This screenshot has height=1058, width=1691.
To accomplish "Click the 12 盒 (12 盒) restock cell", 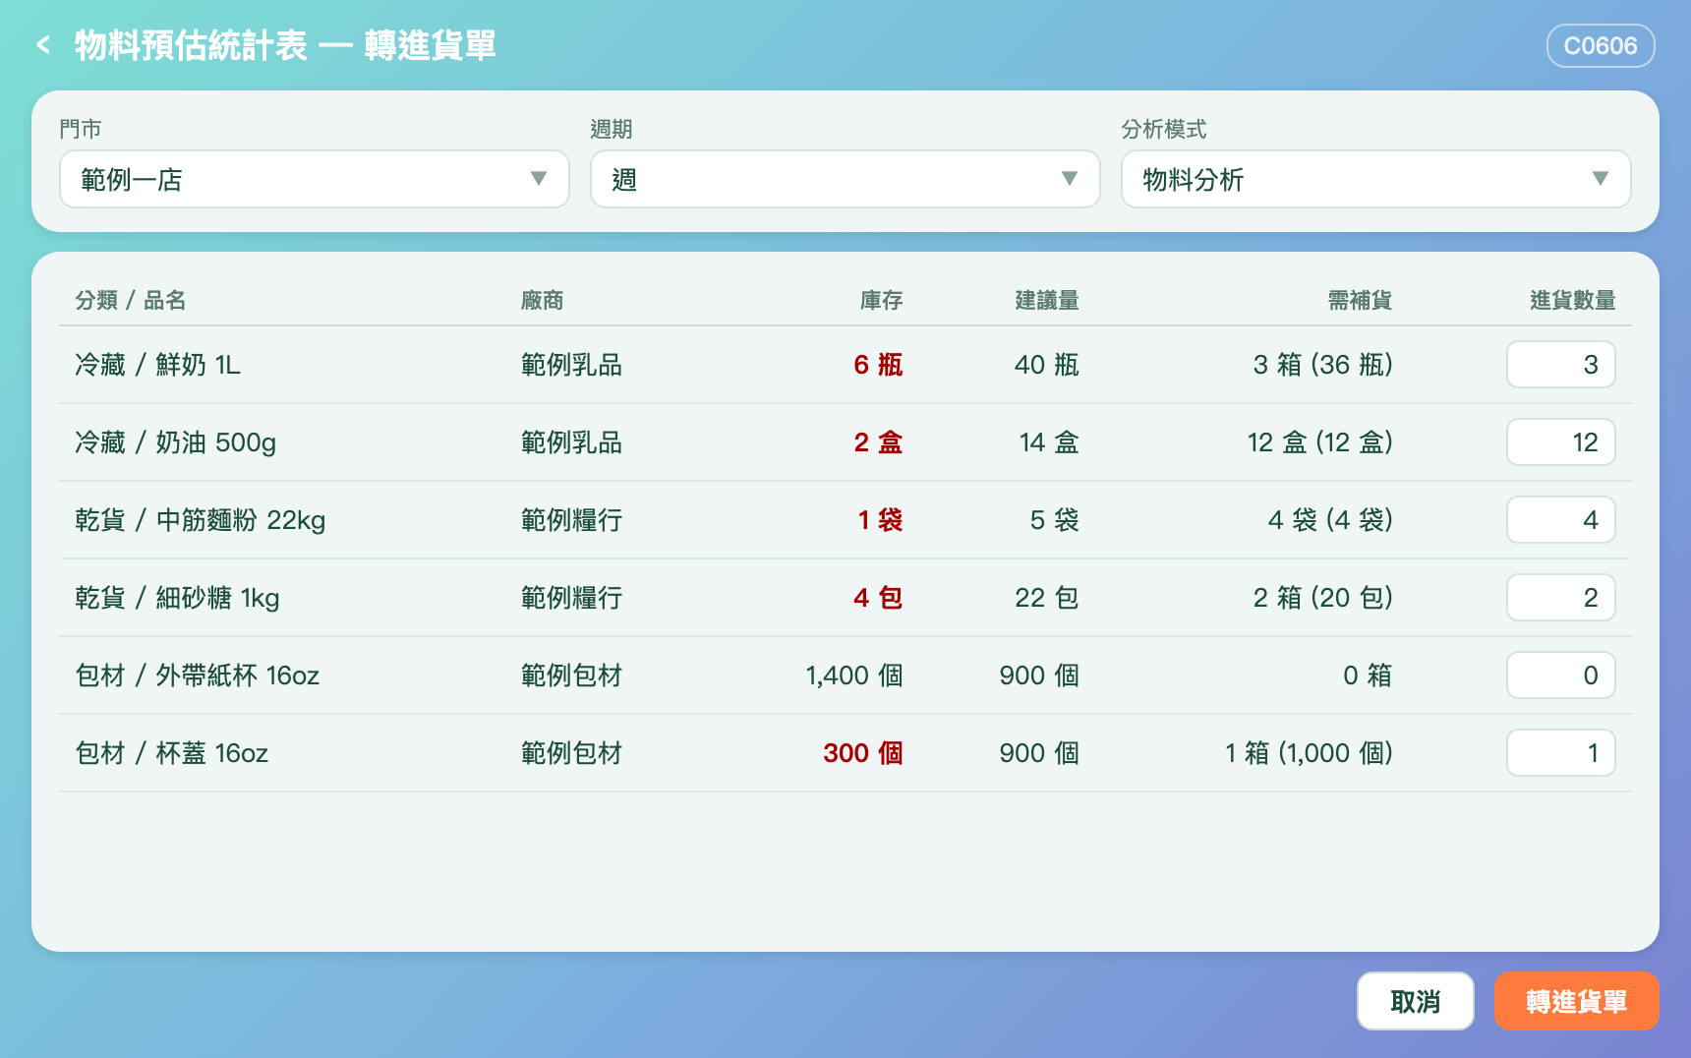I will 1320,442.
